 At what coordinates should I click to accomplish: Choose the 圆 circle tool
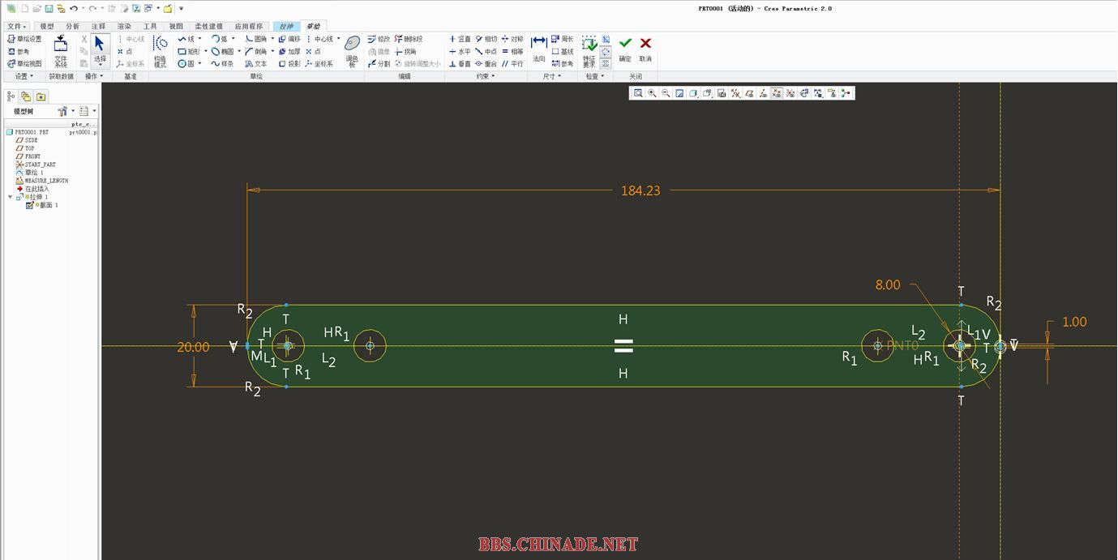coord(186,63)
